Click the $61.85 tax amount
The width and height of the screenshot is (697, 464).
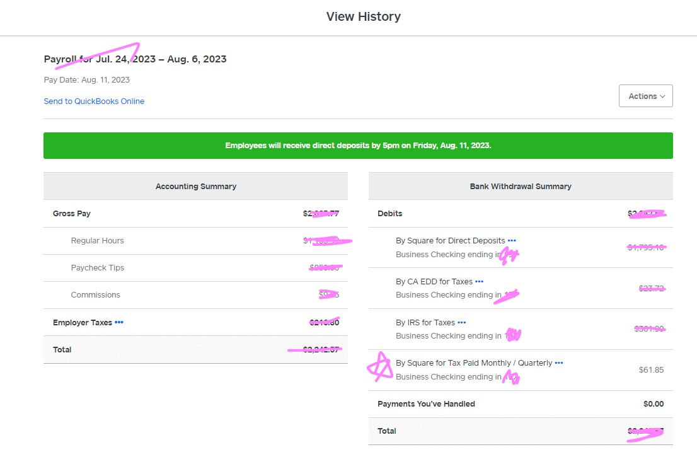pos(651,369)
